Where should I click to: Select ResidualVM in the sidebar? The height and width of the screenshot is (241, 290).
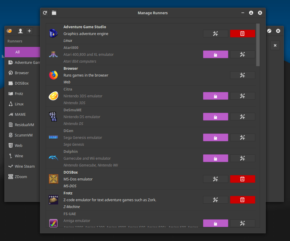point(22,125)
